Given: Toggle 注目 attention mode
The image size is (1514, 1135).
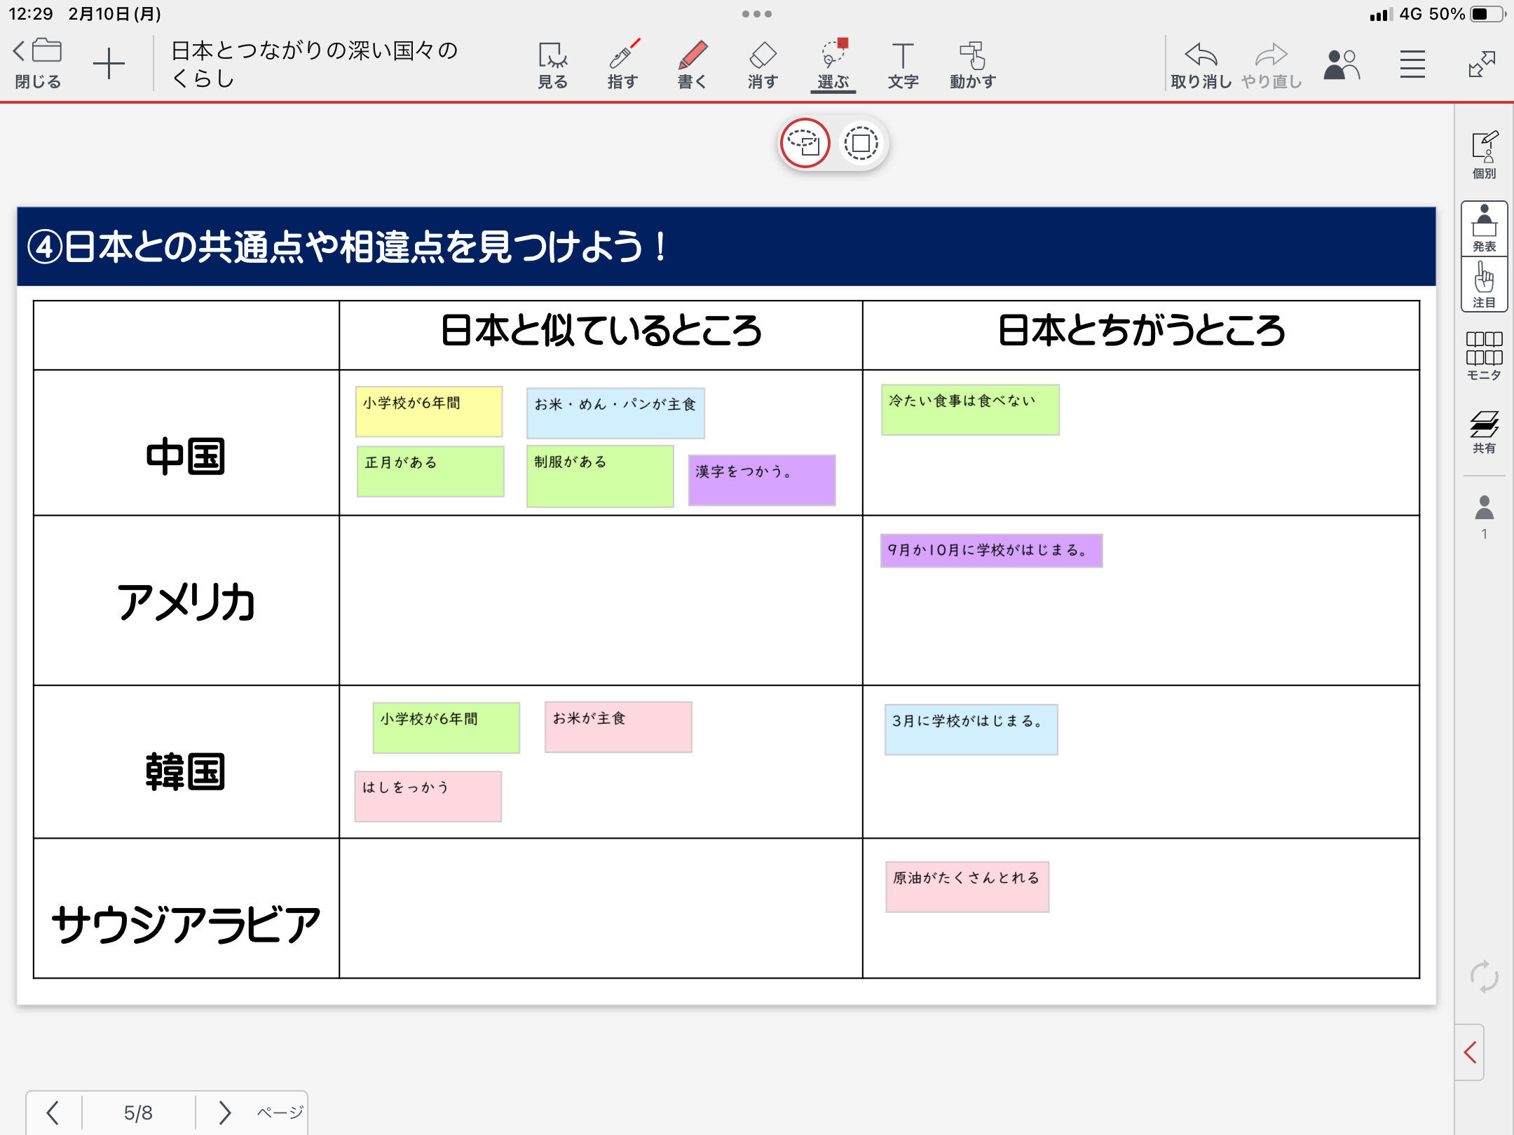Looking at the screenshot, I should click(1484, 284).
